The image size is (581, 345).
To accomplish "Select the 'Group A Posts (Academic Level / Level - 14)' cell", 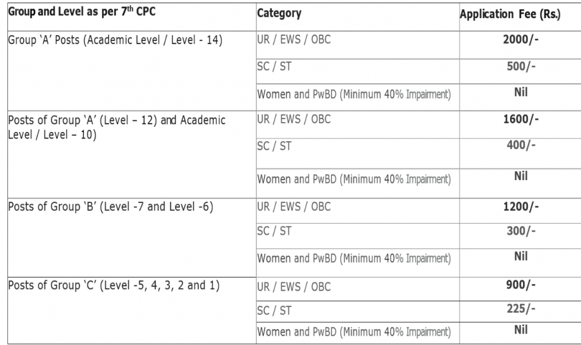I will pos(115,40).
